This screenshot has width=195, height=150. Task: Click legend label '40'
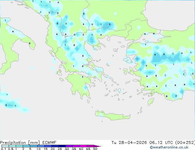coord(81,149)
